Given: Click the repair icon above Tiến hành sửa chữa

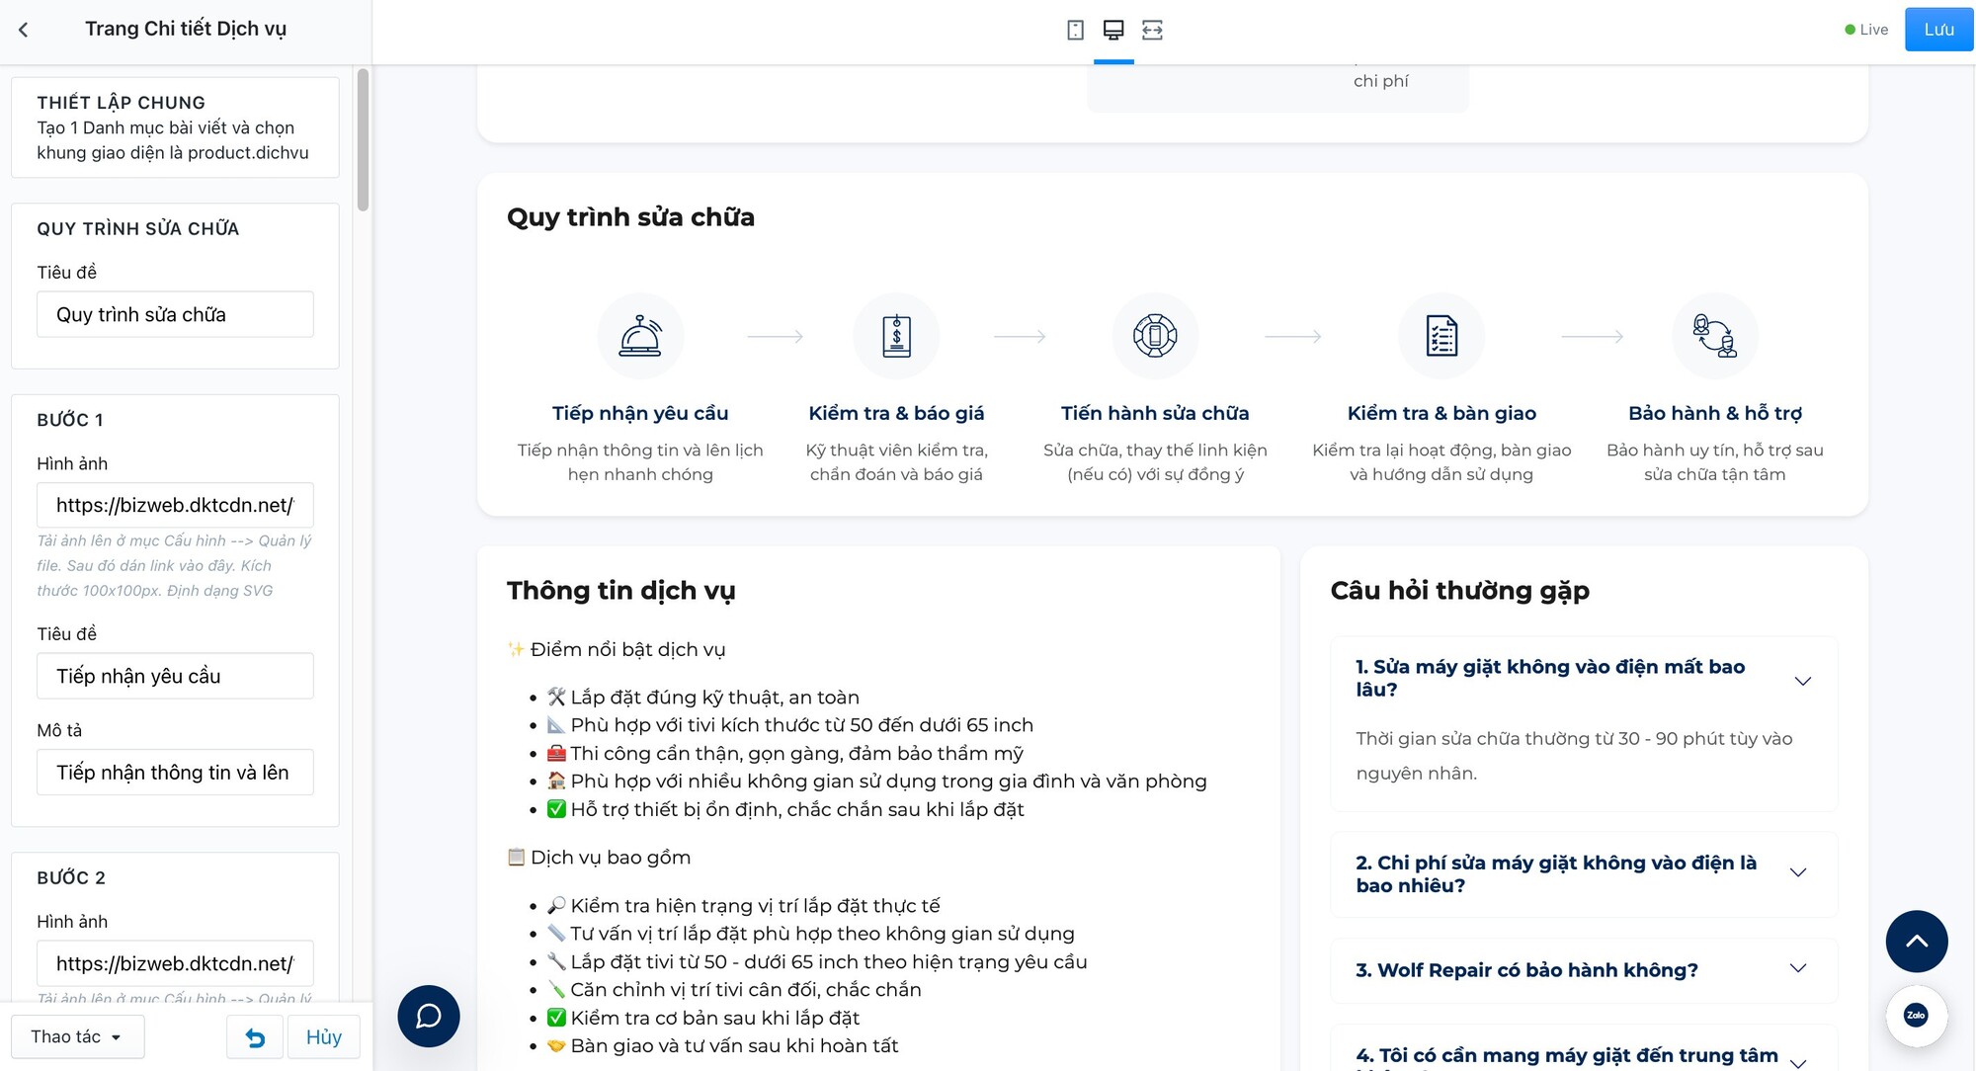Looking at the screenshot, I should (x=1155, y=336).
